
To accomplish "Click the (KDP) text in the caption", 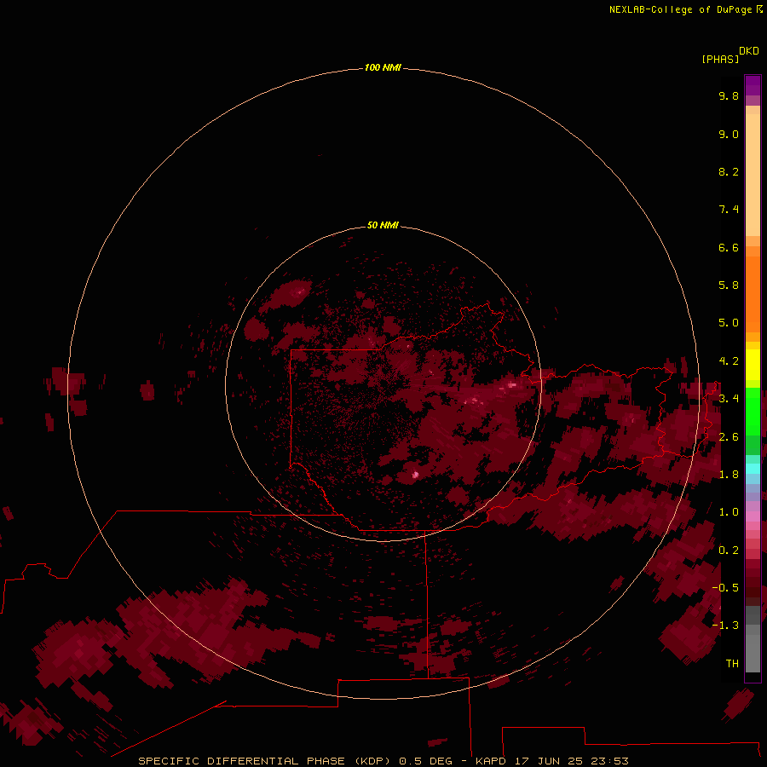I will 372,761.
